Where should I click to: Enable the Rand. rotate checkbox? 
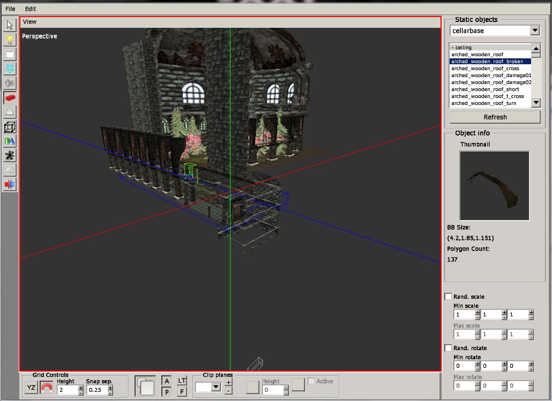click(x=449, y=348)
